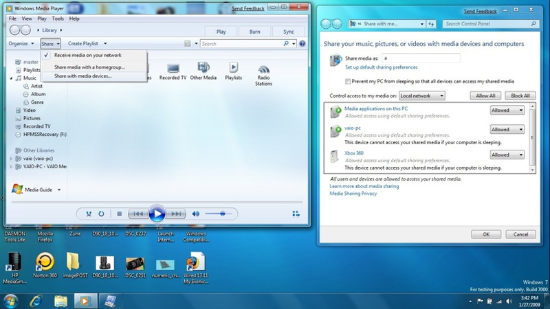Select Genre under Music

[37, 102]
